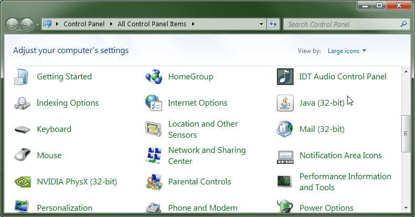Click the Location and Other Sensors icon
The width and height of the screenshot is (415, 217).
point(153,129)
